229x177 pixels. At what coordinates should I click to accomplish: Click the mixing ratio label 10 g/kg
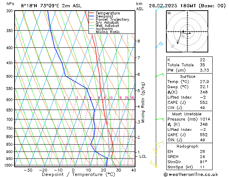tap(111, 98)
